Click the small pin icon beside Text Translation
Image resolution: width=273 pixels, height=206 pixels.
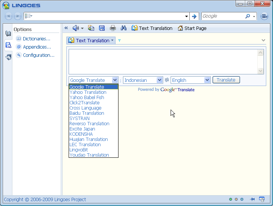pyautogui.click(x=119, y=40)
